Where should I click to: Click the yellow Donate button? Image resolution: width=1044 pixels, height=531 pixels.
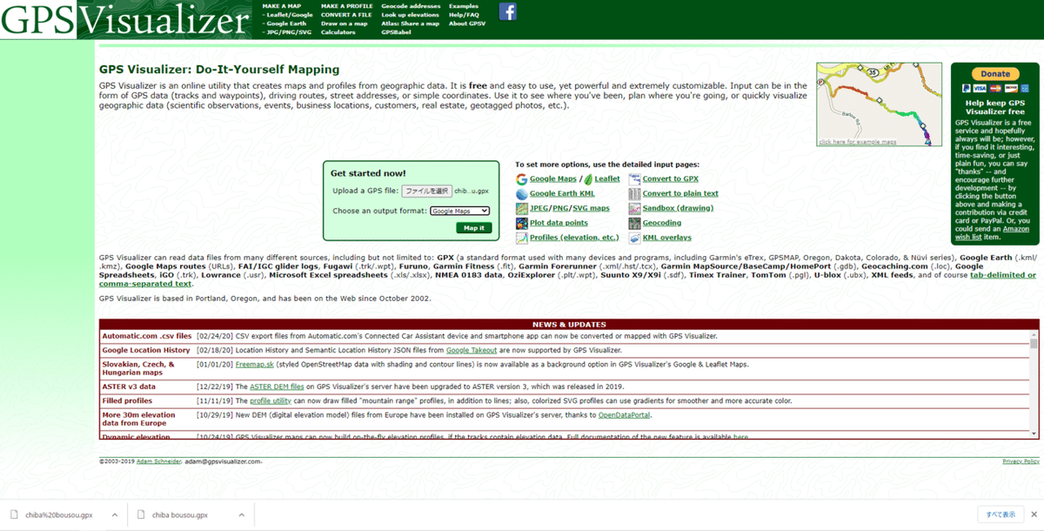995,74
